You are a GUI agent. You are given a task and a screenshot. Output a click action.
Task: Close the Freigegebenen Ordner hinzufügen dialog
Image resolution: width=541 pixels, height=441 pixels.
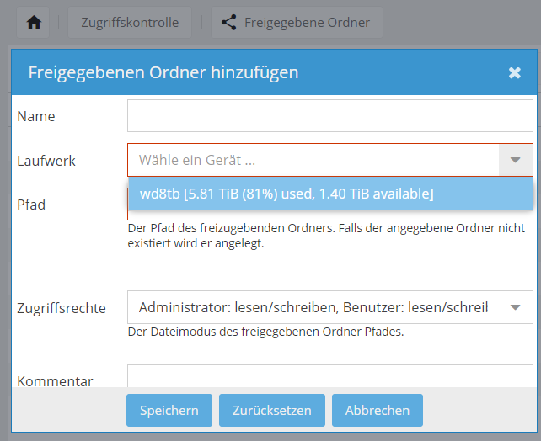(x=514, y=72)
